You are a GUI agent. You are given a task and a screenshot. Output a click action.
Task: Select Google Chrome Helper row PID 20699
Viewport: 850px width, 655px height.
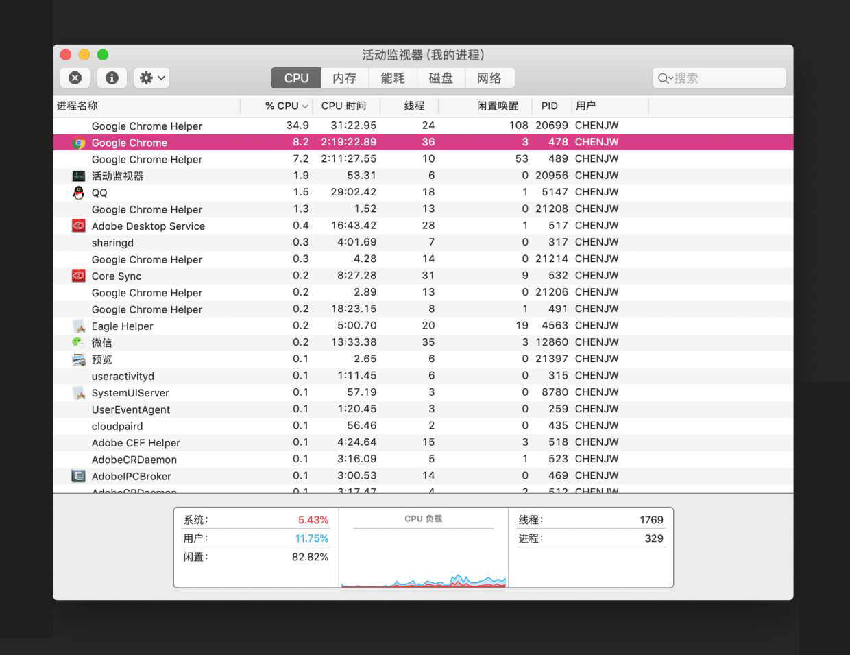(423, 126)
